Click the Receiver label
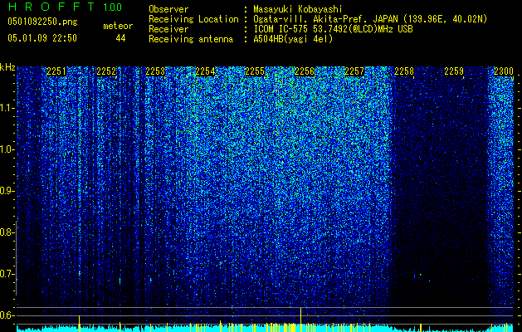 (168, 29)
